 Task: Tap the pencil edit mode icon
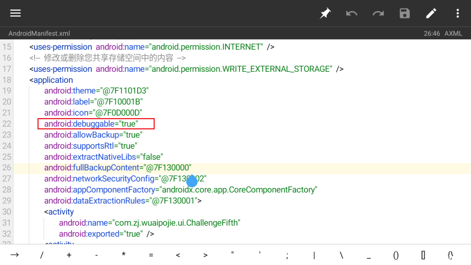431,14
